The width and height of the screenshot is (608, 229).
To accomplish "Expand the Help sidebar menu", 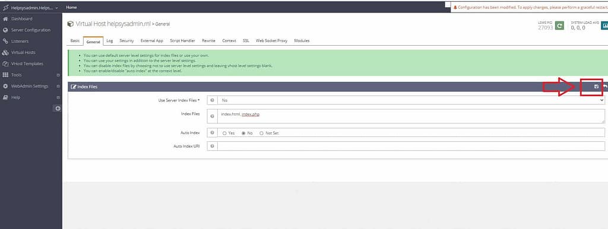I will pyautogui.click(x=31, y=97).
